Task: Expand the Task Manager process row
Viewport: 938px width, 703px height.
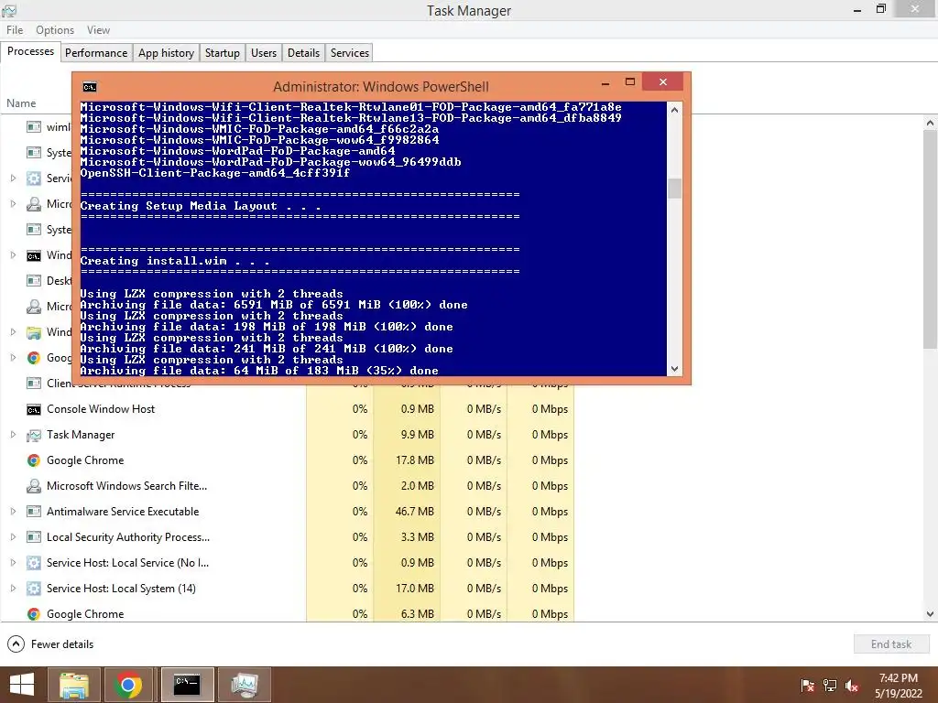Action: coord(13,435)
